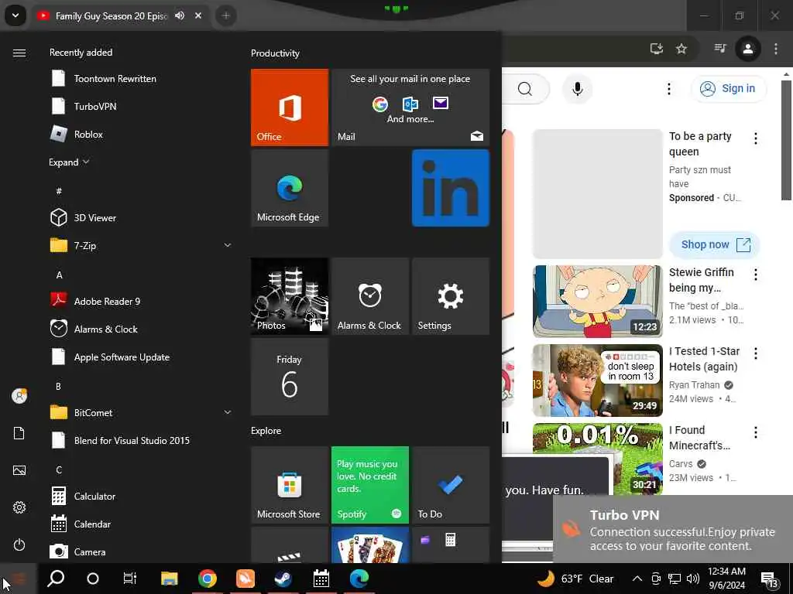
Task: Click Shop now sponsored button
Action: coord(715,245)
